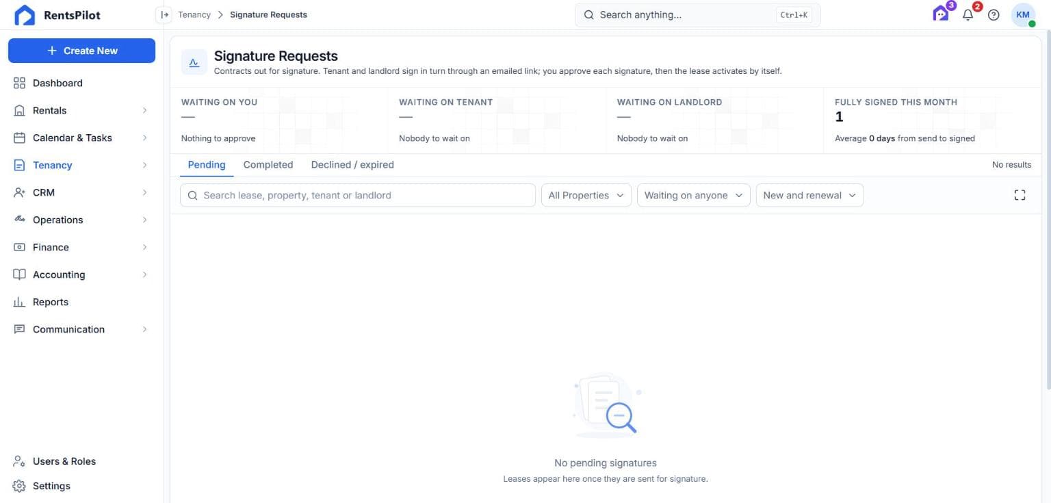Click the Accounting book icon
Viewport: 1051px width, 503px height.
point(19,274)
